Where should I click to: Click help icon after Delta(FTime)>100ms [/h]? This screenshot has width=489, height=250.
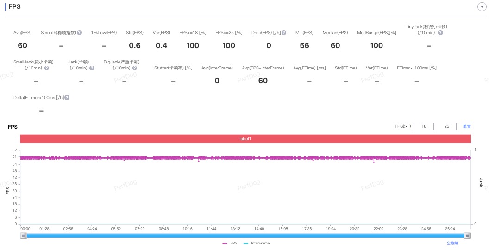point(67,98)
